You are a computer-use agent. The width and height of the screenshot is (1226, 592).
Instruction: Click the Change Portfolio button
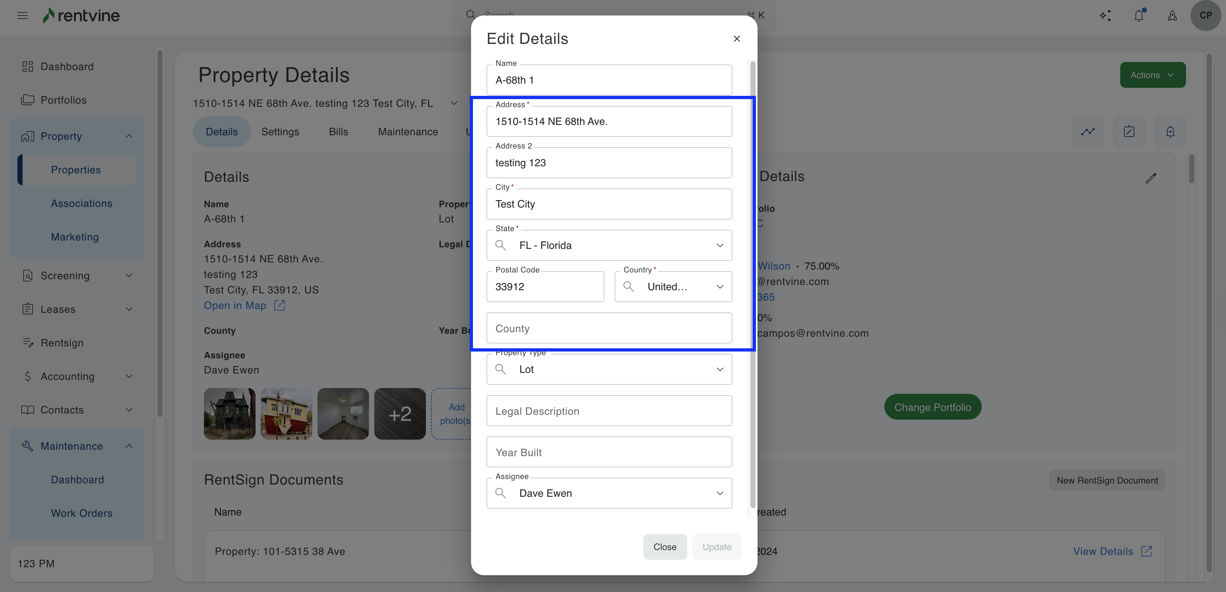(x=932, y=407)
